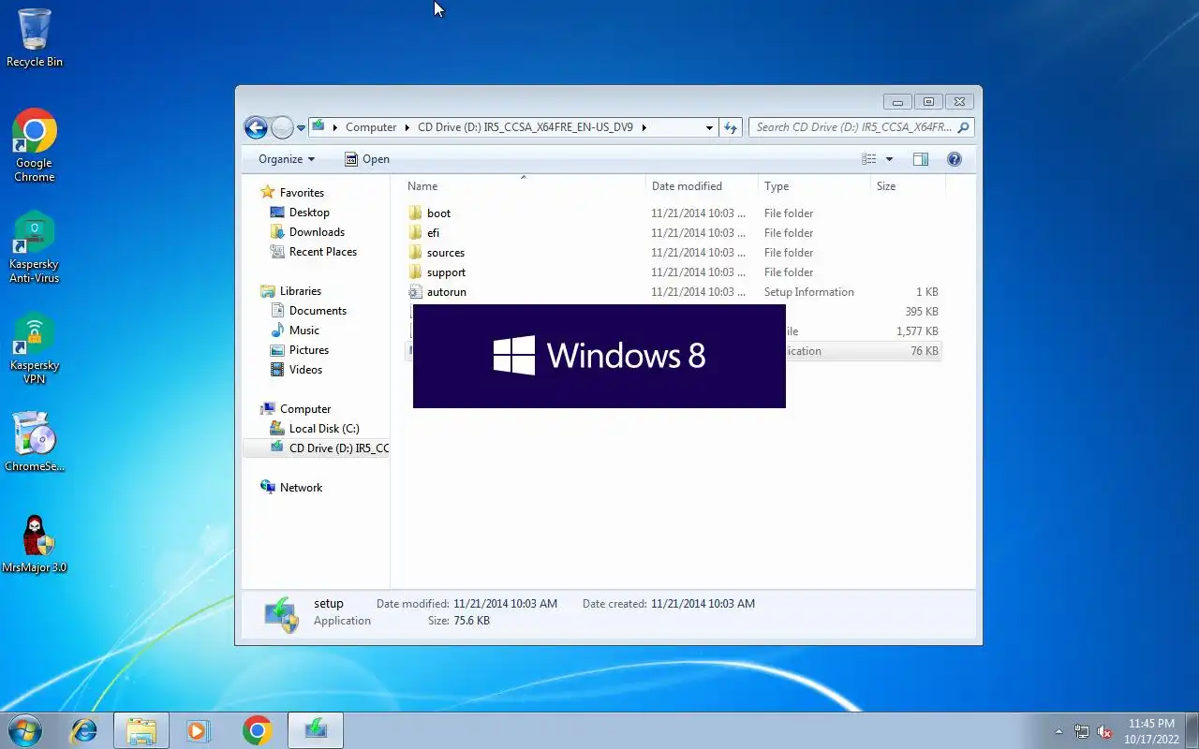Open Windows Media Player from taskbar
This screenshot has width=1199, height=749.
pos(199,730)
